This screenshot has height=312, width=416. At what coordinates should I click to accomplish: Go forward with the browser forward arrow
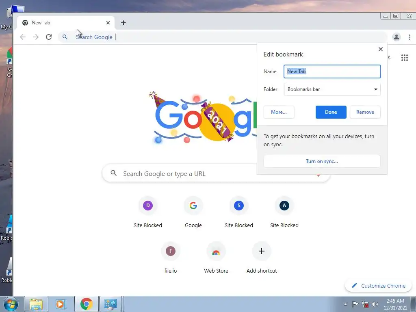point(36,37)
